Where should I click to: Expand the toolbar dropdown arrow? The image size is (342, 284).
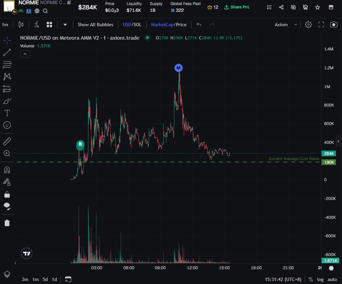tap(65, 25)
